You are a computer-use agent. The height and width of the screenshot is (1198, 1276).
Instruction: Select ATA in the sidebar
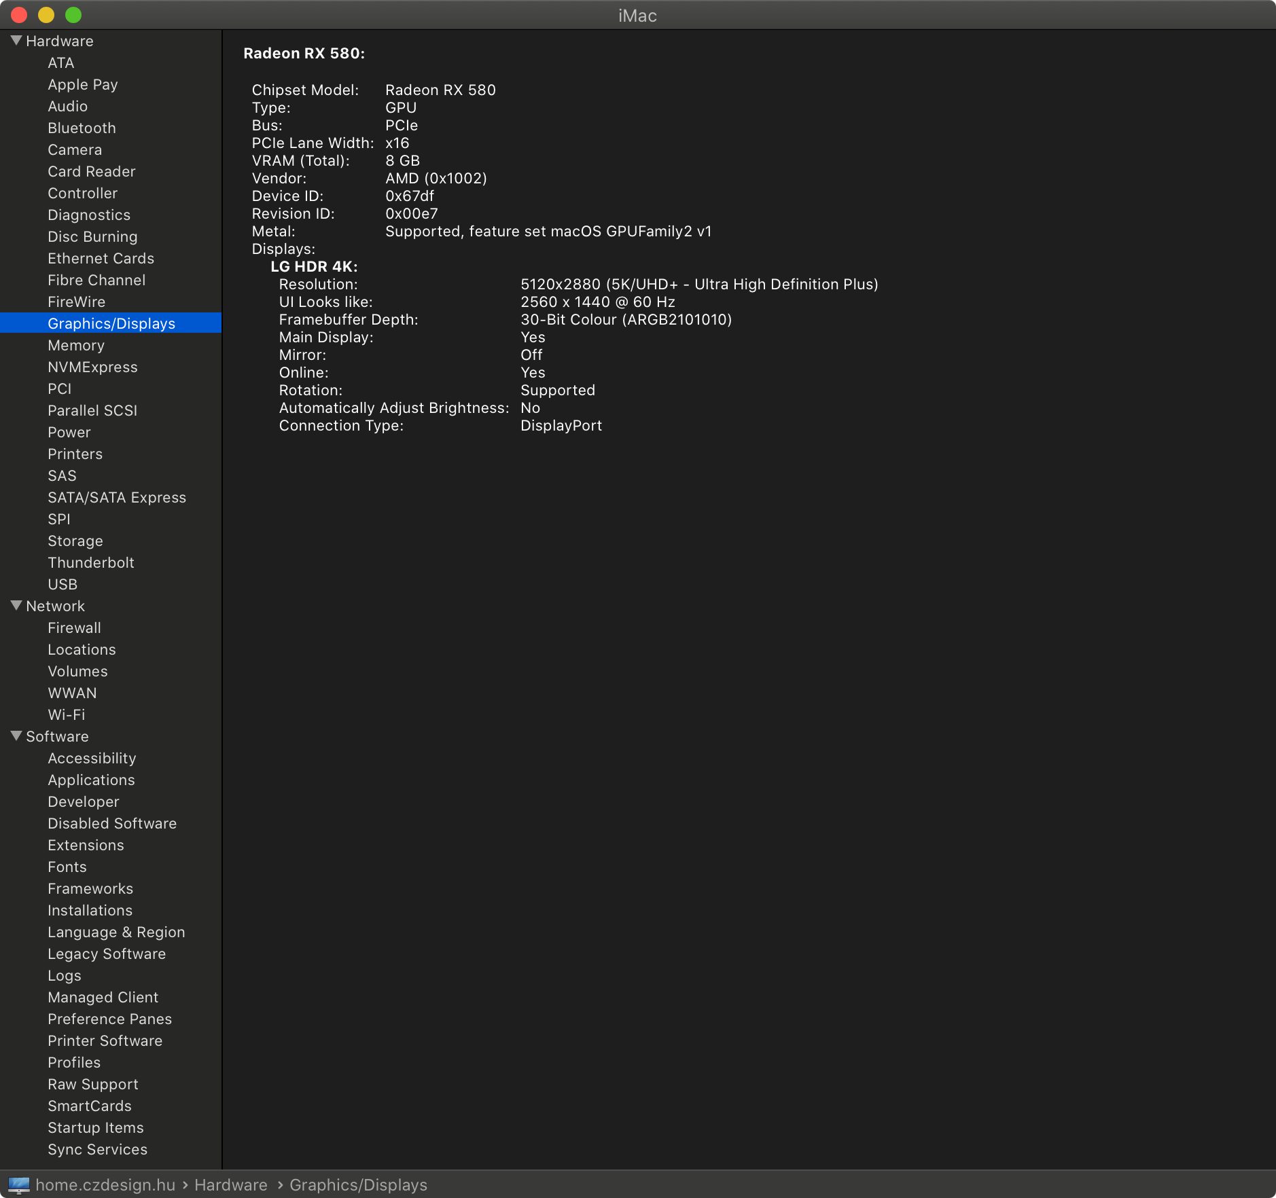click(x=61, y=63)
